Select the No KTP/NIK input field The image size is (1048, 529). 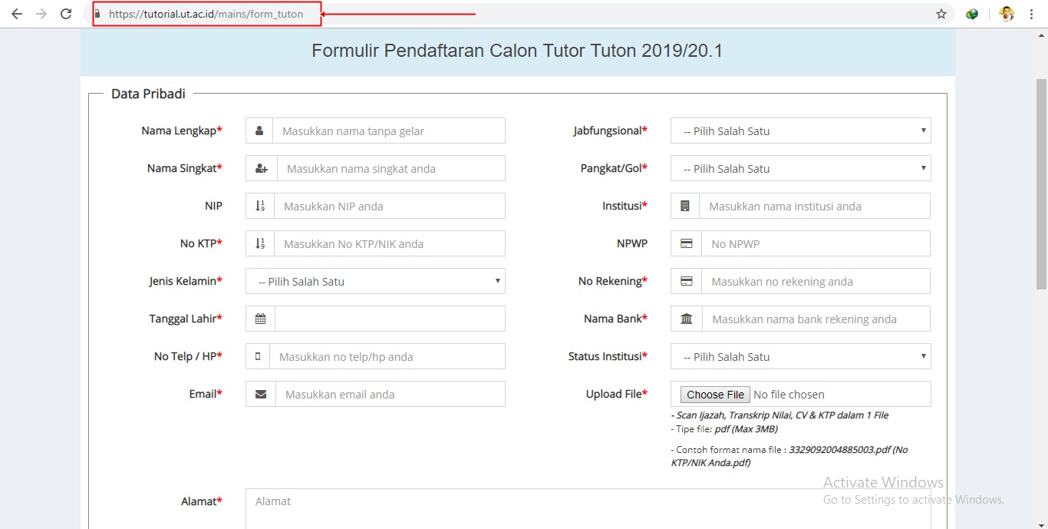point(390,243)
